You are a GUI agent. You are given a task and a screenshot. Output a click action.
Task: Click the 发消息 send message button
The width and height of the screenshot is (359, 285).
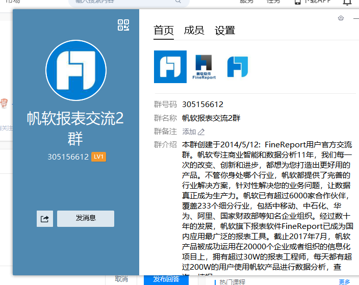coord(86,219)
